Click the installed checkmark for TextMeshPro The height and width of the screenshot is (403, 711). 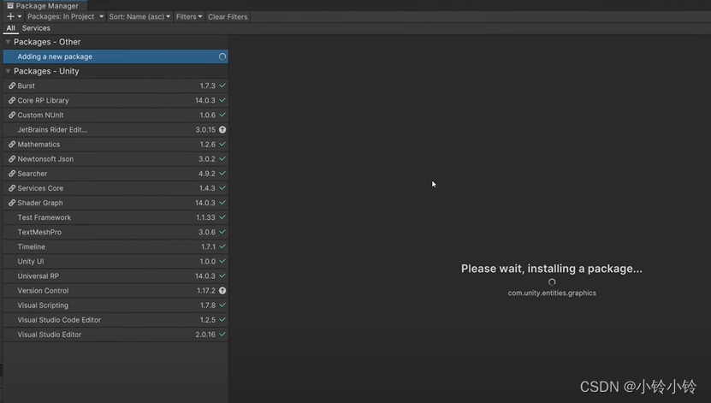(222, 232)
